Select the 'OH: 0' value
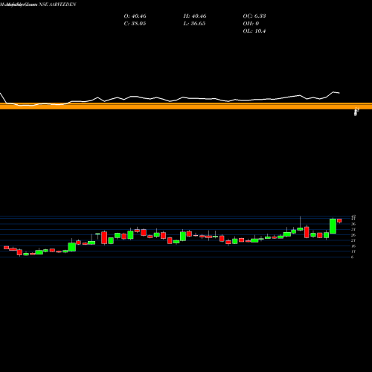This screenshot has height=372, width=372. 251,24
